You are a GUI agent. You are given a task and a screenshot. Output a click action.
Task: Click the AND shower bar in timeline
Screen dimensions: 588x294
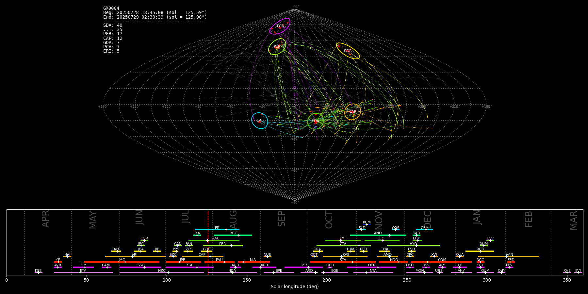click(x=378, y=235)
